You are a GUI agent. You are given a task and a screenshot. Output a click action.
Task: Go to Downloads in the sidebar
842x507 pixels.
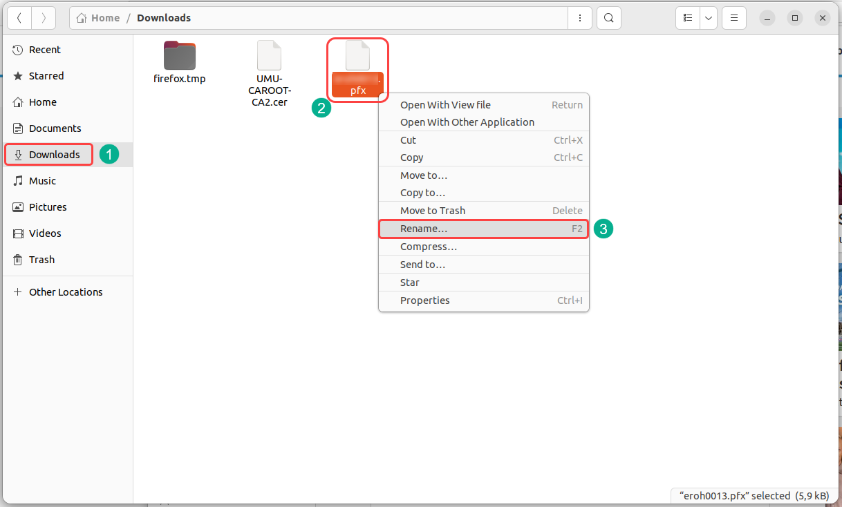54,155
